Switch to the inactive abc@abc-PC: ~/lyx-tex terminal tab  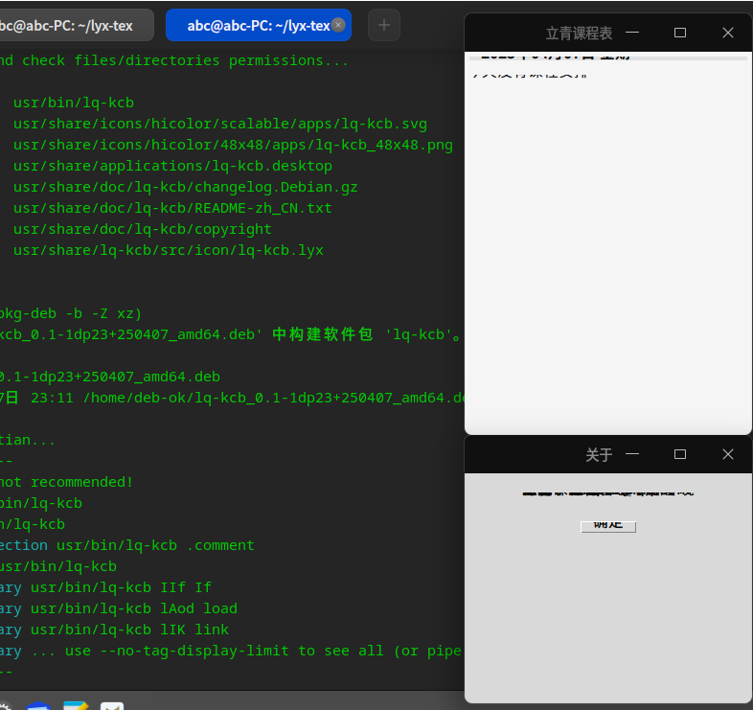(72, 25)
